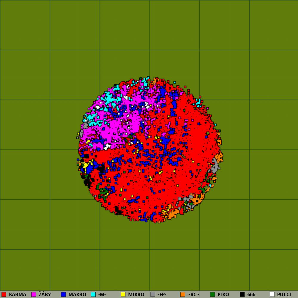Select the KARMA label in the legend

coord(18,295)
